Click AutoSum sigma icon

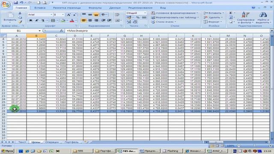[231, 13]
